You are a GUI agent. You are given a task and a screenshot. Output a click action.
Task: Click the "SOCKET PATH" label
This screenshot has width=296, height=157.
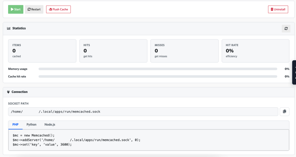point(18,104)
